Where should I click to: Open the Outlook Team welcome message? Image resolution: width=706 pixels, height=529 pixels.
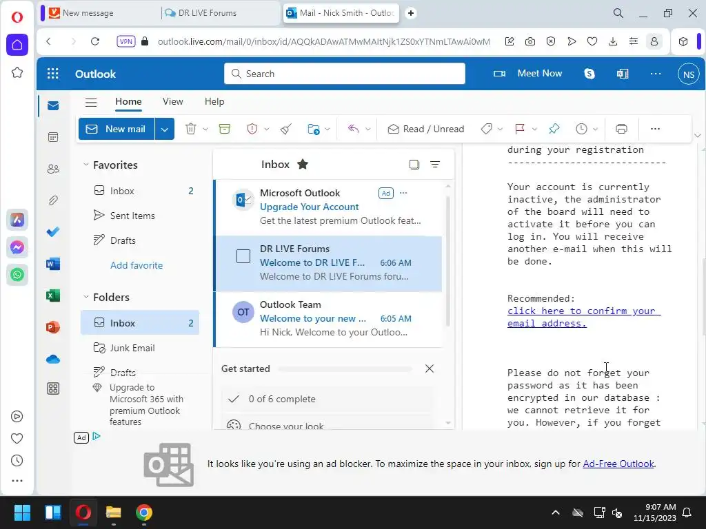click(x=327, y=319)
